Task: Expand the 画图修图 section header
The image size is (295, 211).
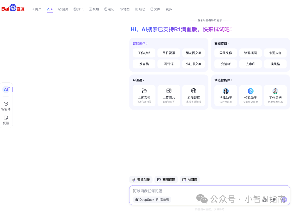Action: tap(222, 44)
